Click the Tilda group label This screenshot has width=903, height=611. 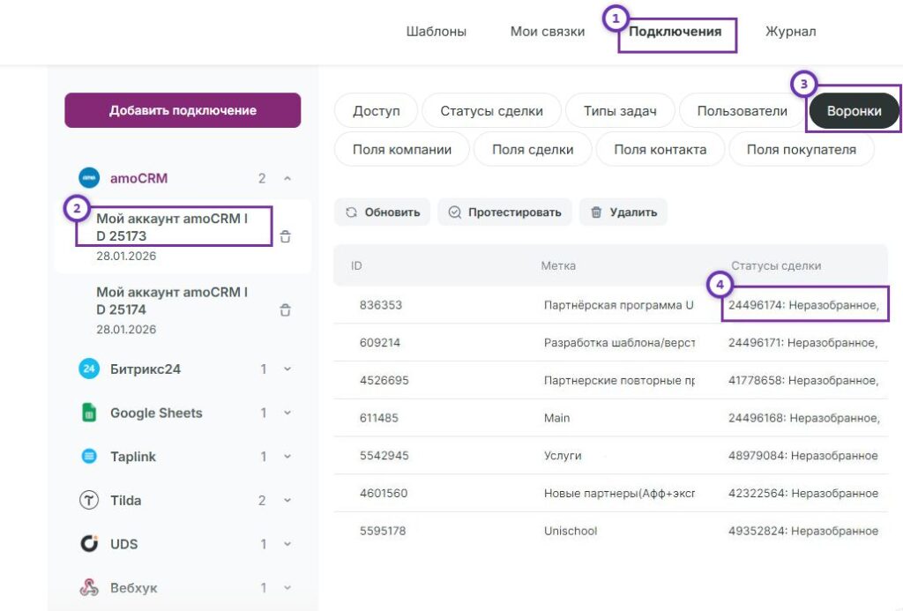point(125,500)
